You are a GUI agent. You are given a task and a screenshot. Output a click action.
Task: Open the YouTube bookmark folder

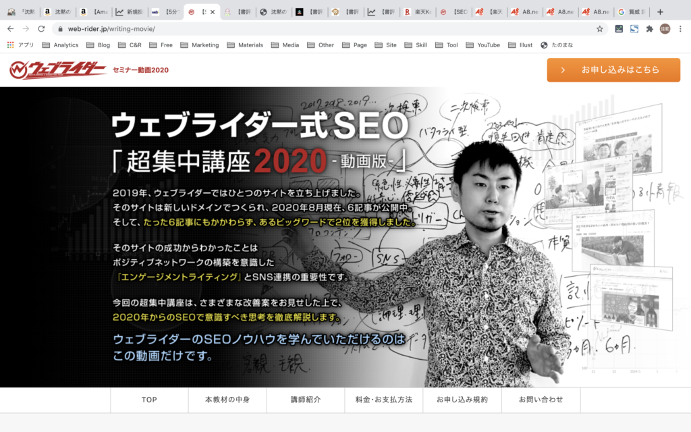tap(483, 45)
